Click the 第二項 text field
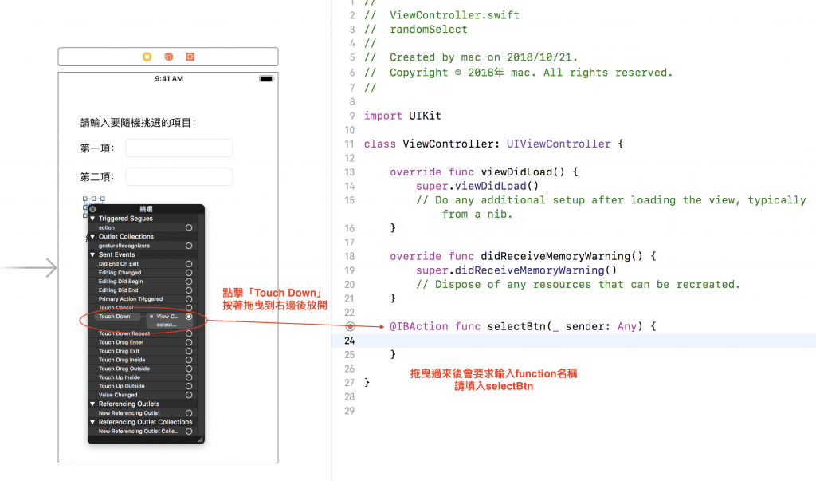816x481 pixels. point(179,176)
